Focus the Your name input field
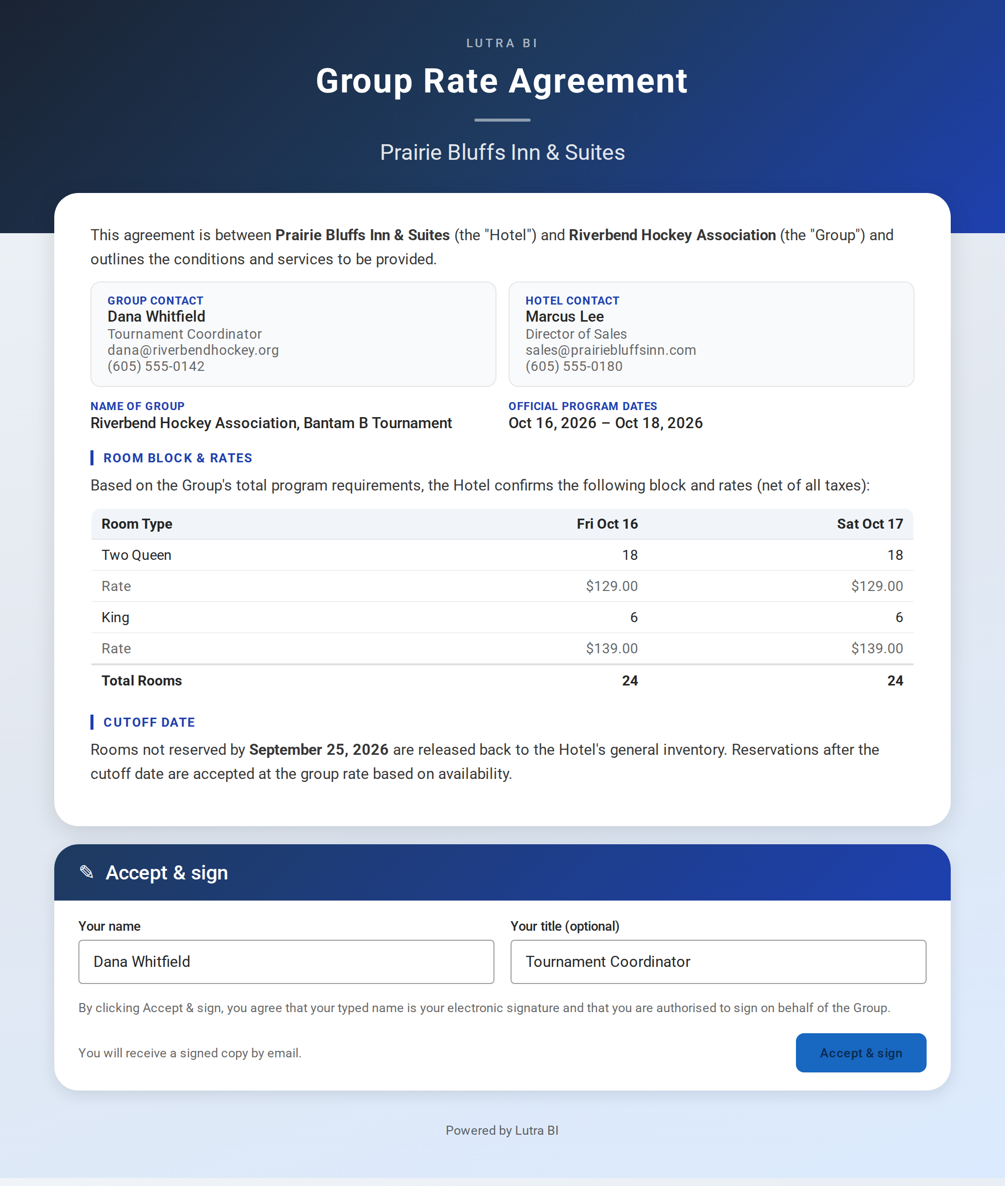This screenshot has width=1005, height=1186. coord(286,961)
